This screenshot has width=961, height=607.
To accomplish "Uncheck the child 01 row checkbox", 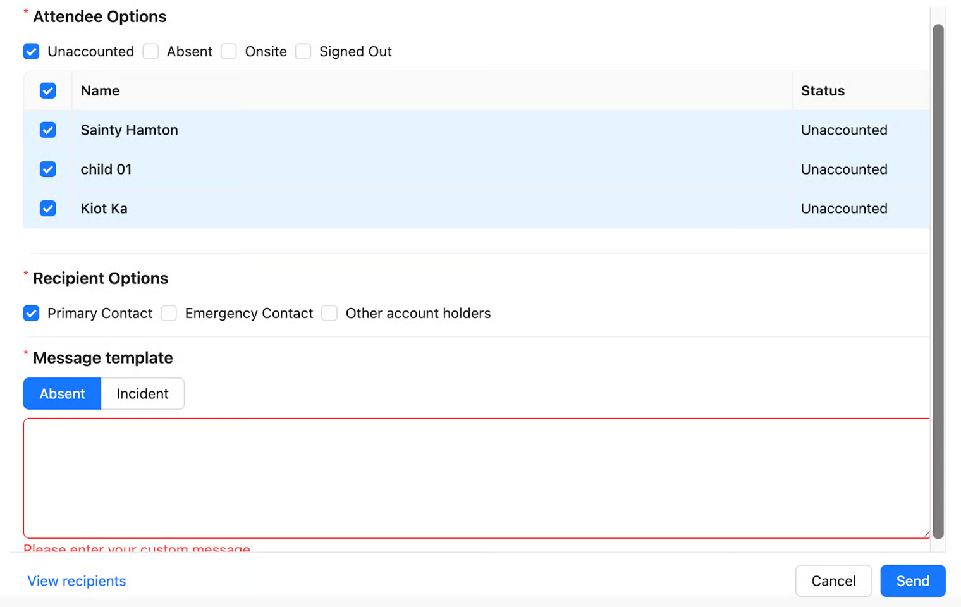I will point(48,169).
